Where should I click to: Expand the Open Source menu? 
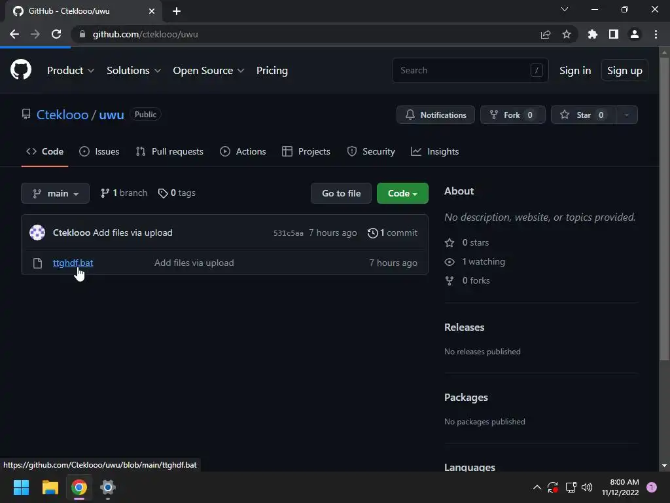click(x=209, y=71)
